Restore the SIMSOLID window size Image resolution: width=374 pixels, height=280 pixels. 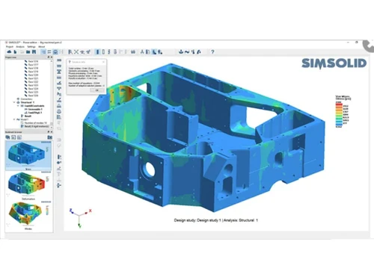point(357,43)
